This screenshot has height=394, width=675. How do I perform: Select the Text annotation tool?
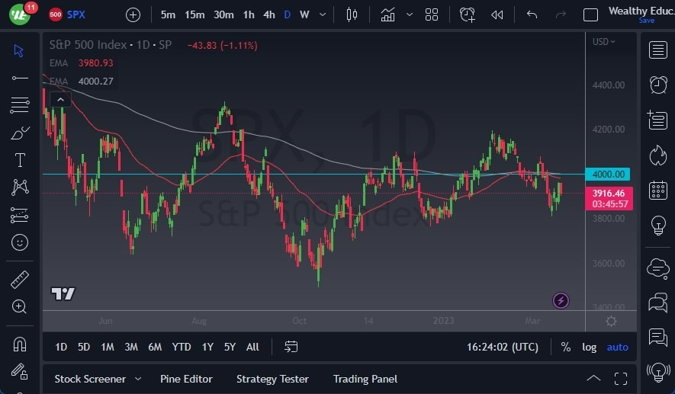20,160
